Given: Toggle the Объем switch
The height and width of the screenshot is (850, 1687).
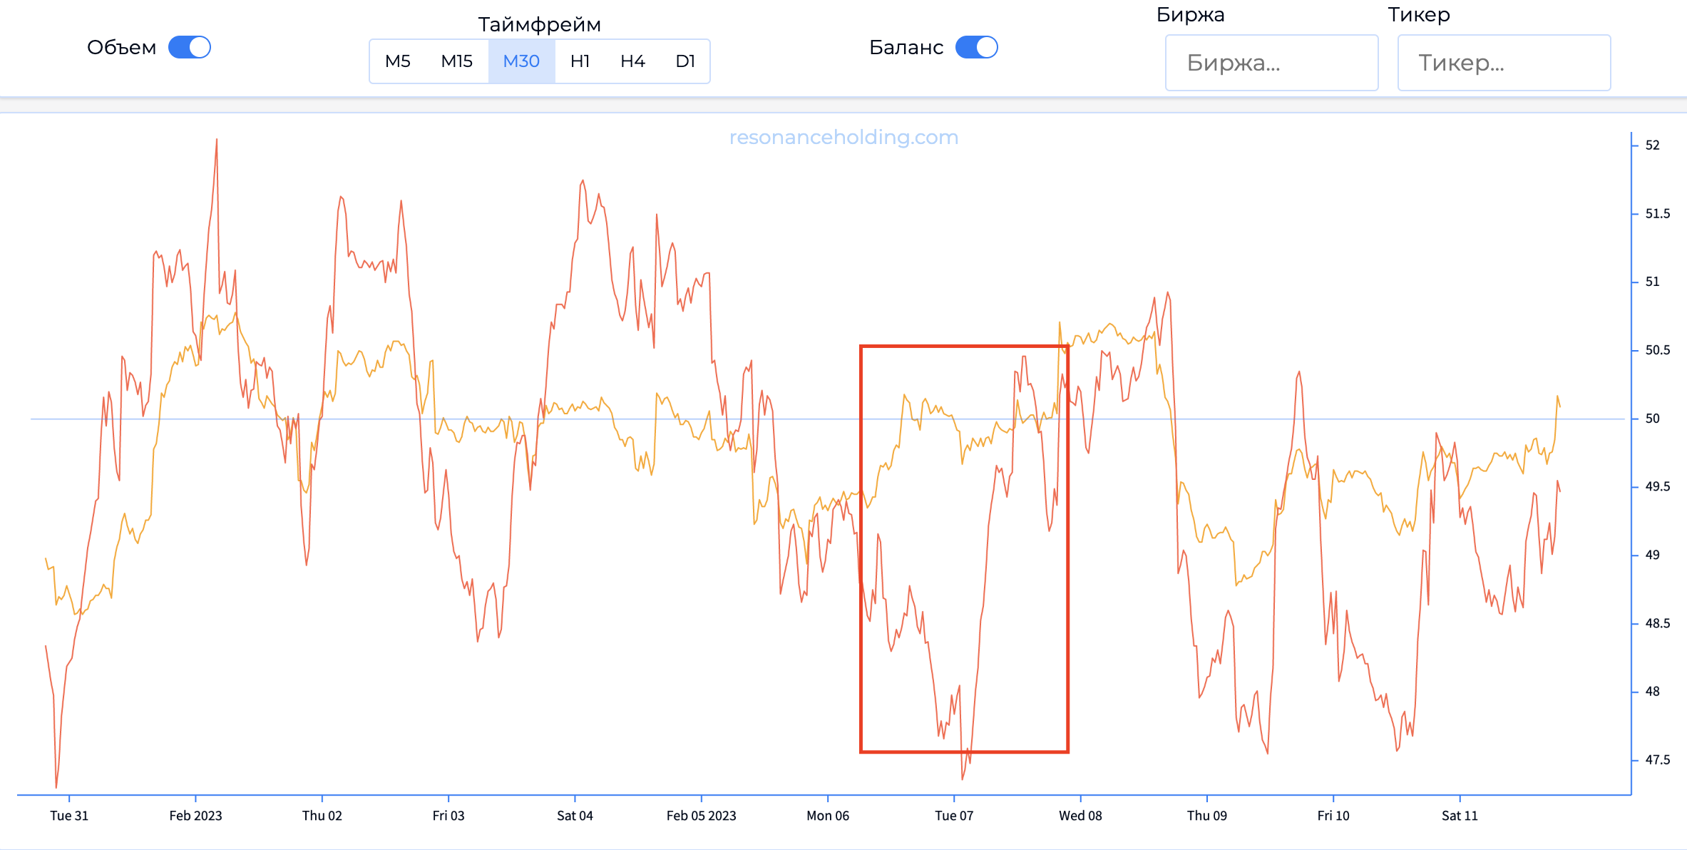Looking at the screenshot, I should (189, 48).
